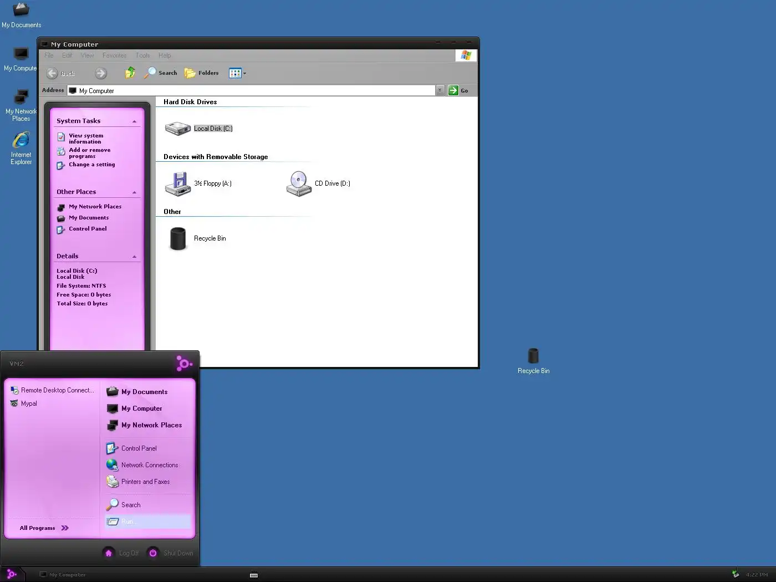Open My Network Places in Start menu
The height and width of the screenshot is (582, 776).
[x=147, y=425]
